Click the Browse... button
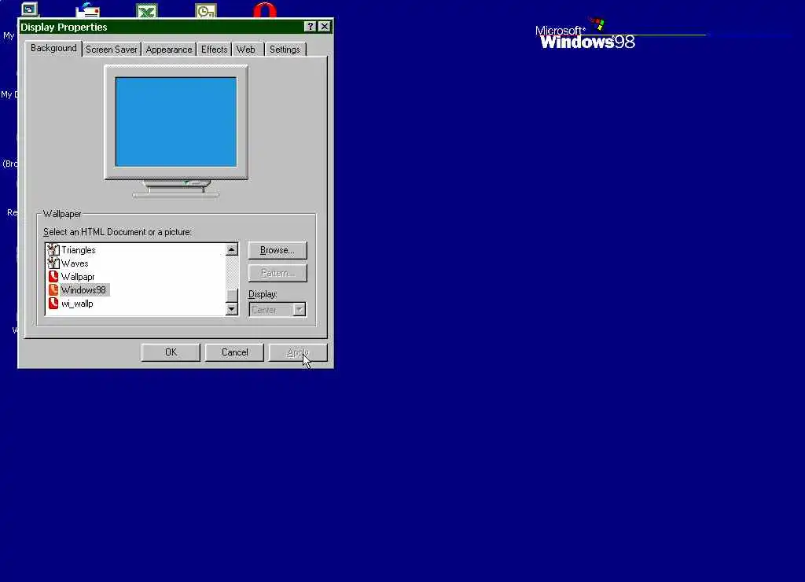This screenshot has height=582, width=805. pos(278,251)
